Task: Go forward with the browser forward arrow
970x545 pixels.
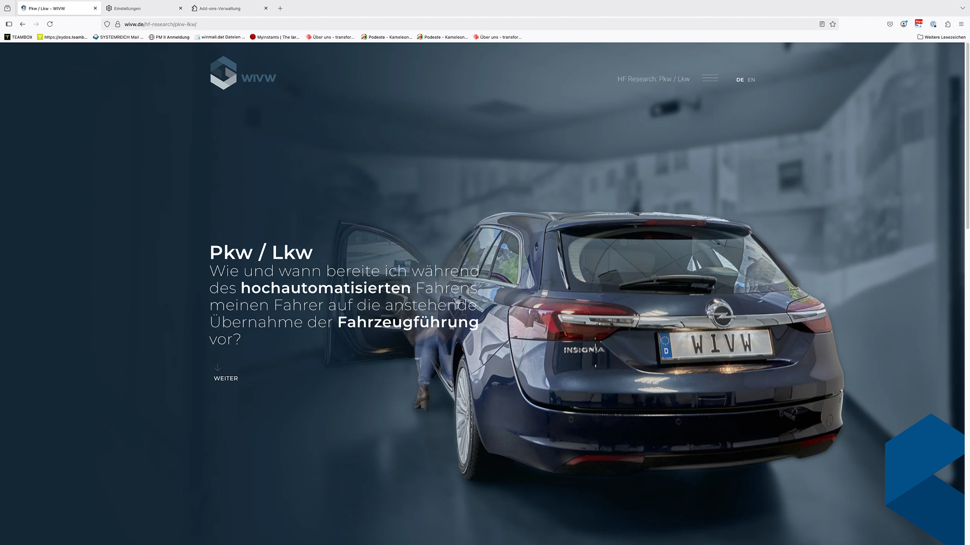Action: click(36, 24)
